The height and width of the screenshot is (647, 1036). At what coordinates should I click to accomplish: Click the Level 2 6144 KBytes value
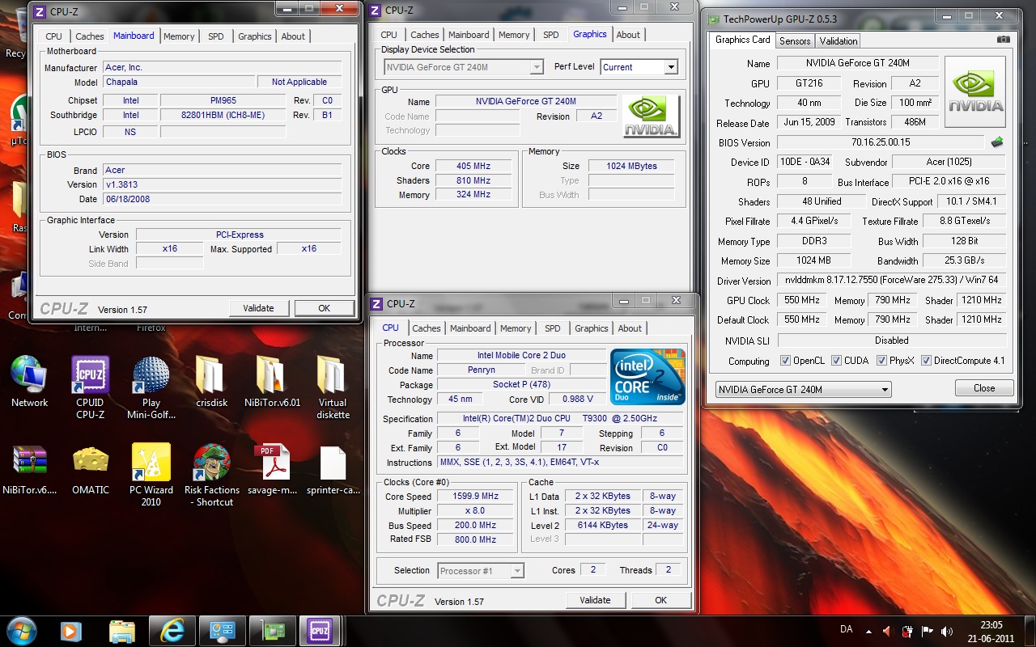tap(603, 526)
